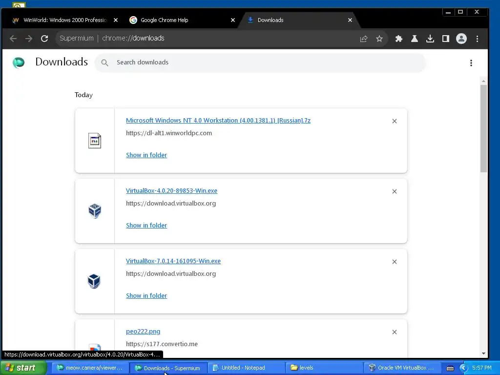This screenshot has height=375, width=500.
Task: Click the Supermium logo beside Downloads
Action: [x=19, y=62]
